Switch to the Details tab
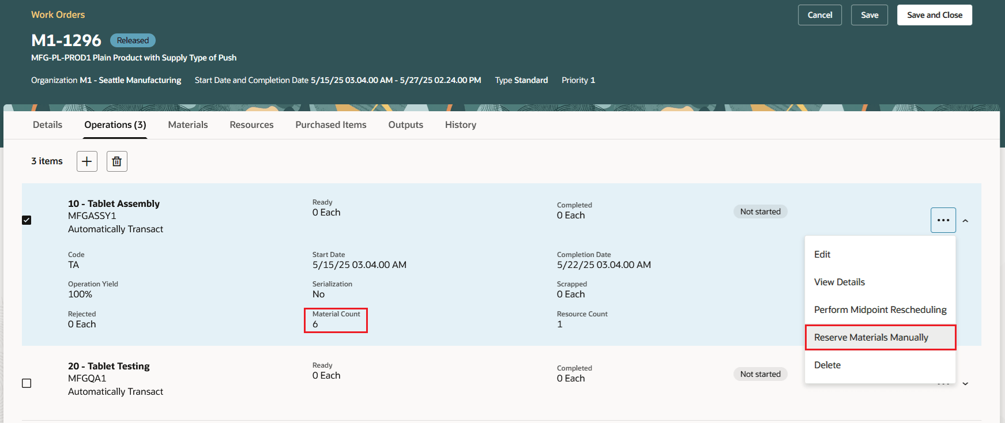 click(x=47, y=124)
